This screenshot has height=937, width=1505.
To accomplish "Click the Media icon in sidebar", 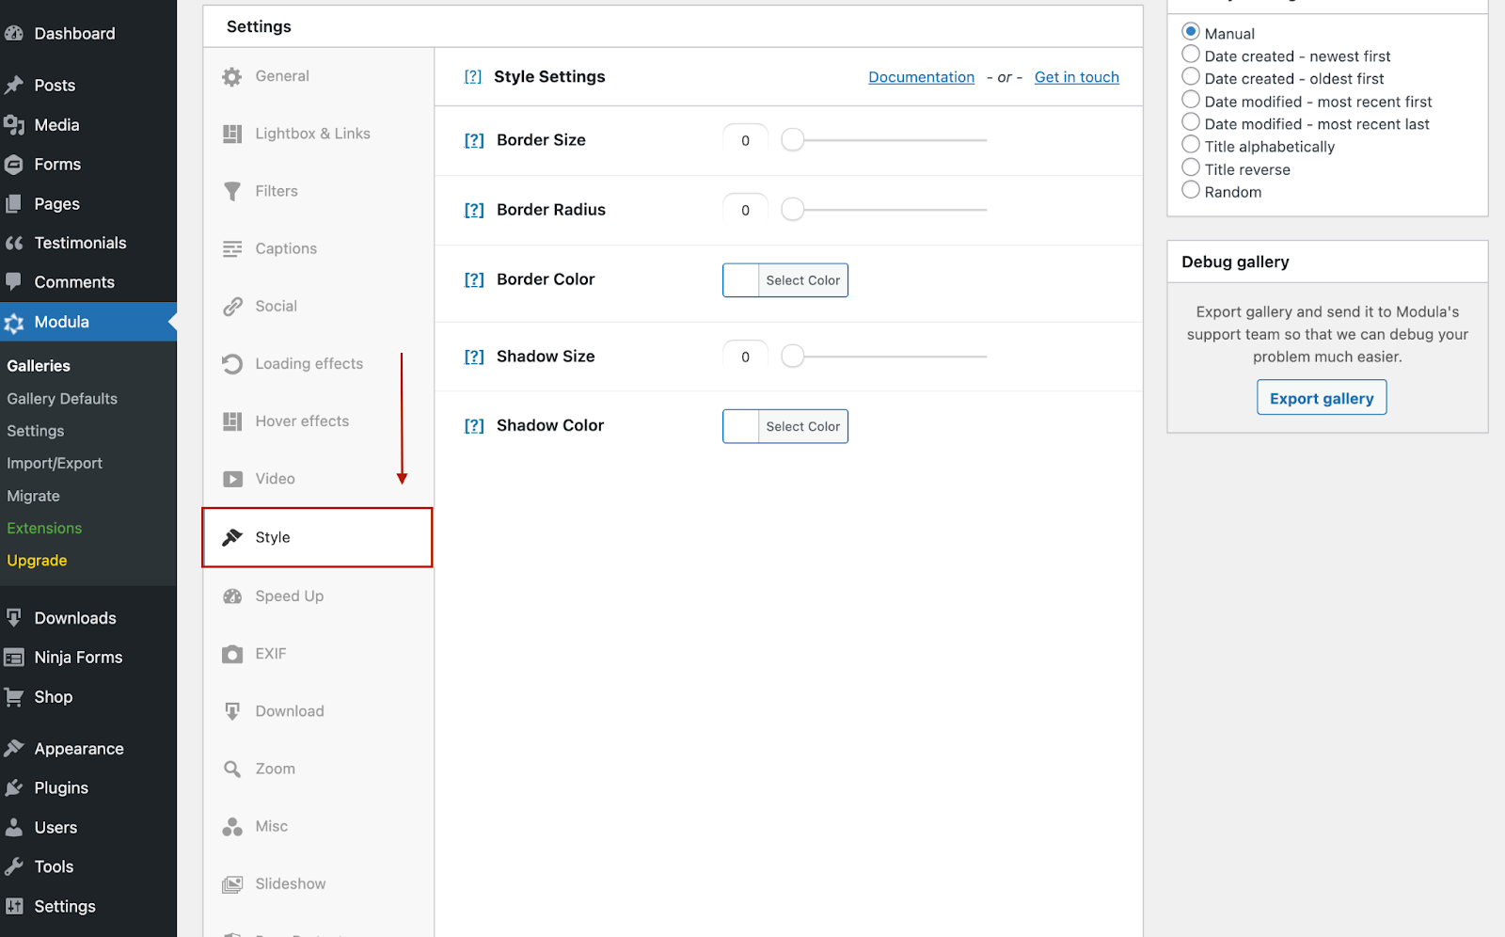I will [14, 125].
